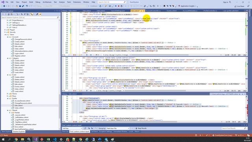Click the Search (Ctrl+Q) box
252x142 pixels.
112,2
